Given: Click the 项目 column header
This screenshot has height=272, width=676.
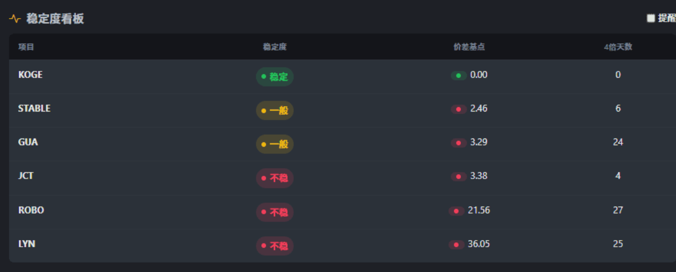Looking at the screenshot, I should click(x=26, y=47).
